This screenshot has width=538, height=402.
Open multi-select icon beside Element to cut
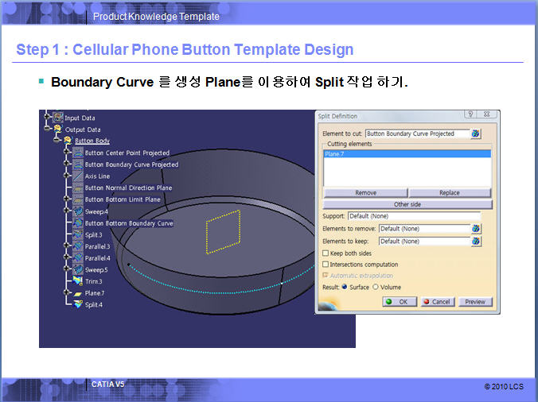(476, 134)
